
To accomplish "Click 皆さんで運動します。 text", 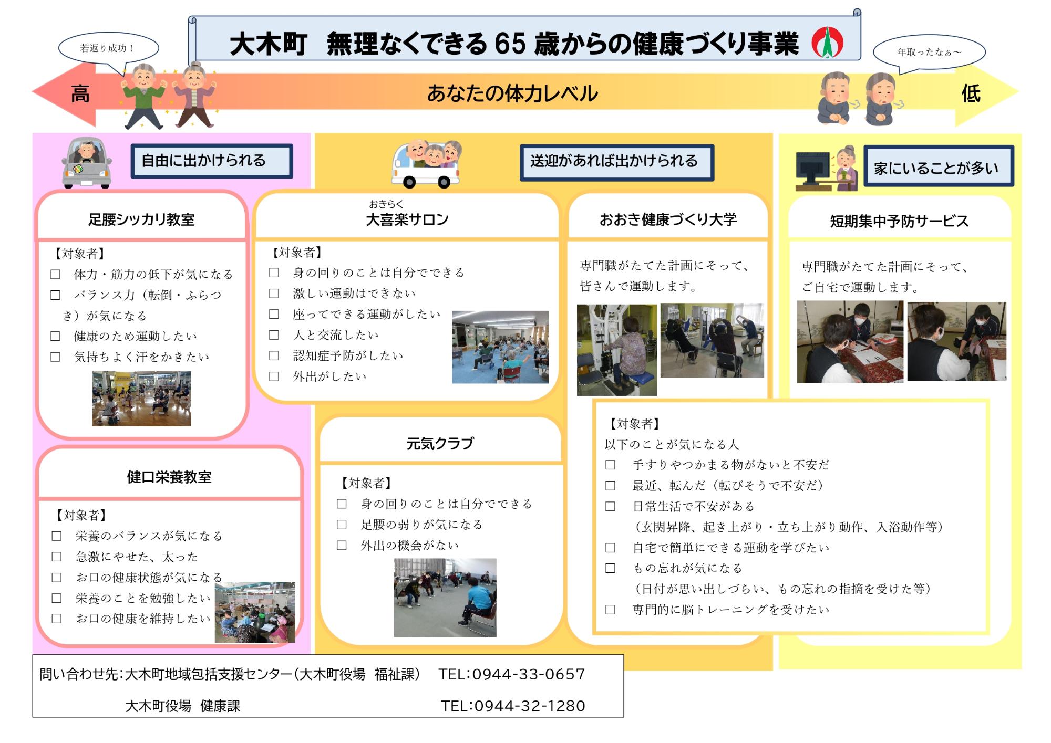I will 638,287.
